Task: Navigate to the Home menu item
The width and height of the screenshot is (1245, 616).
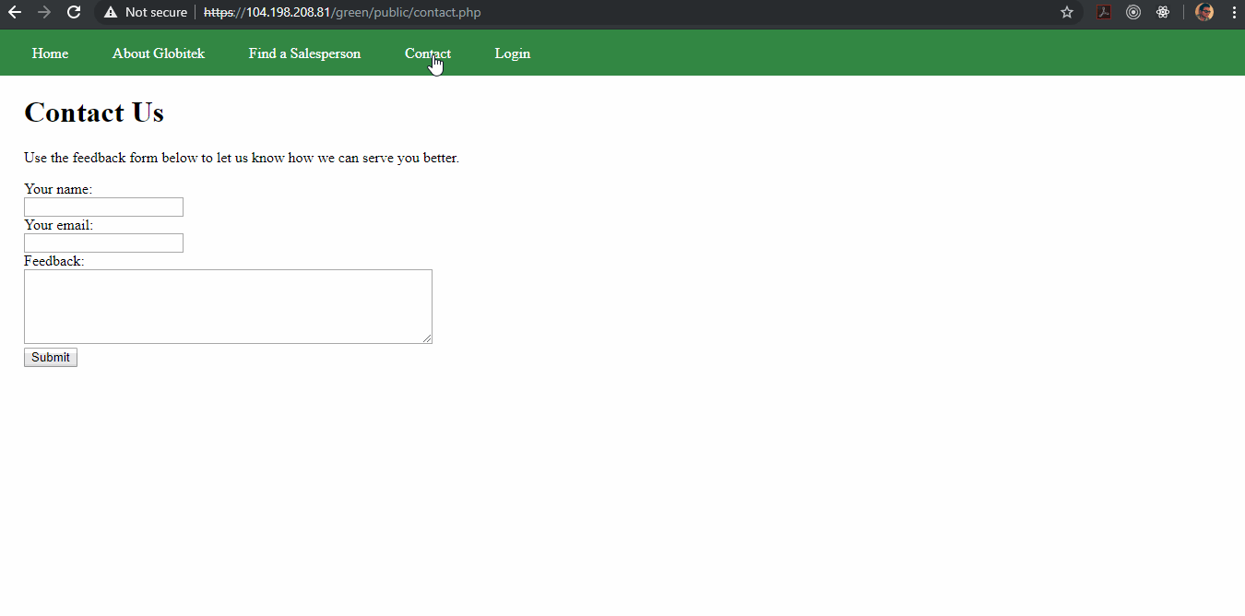Action: (50, 53)
